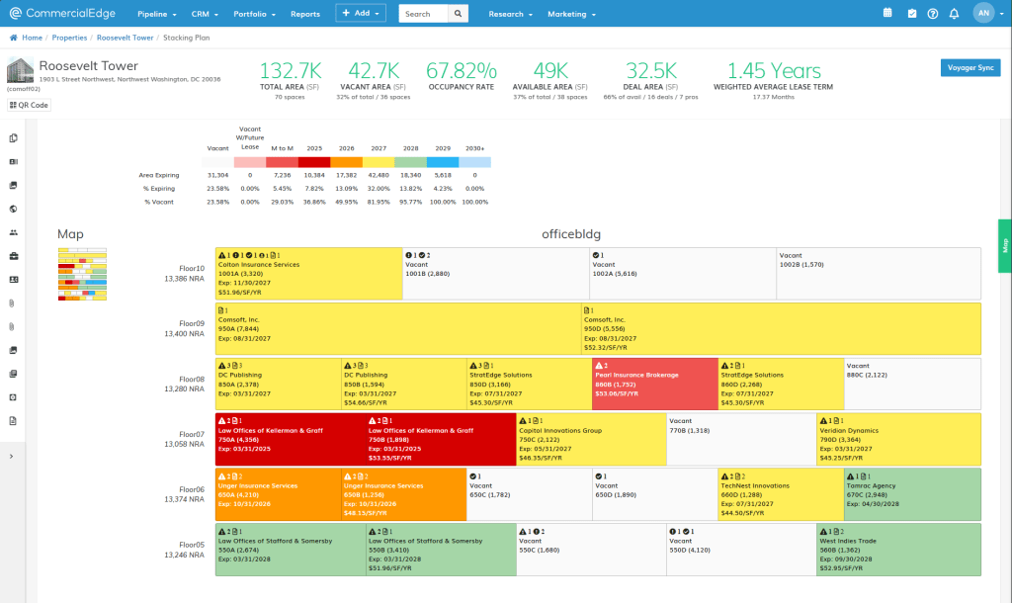Select the Comsoft, Inc. 950A suite

398,328
